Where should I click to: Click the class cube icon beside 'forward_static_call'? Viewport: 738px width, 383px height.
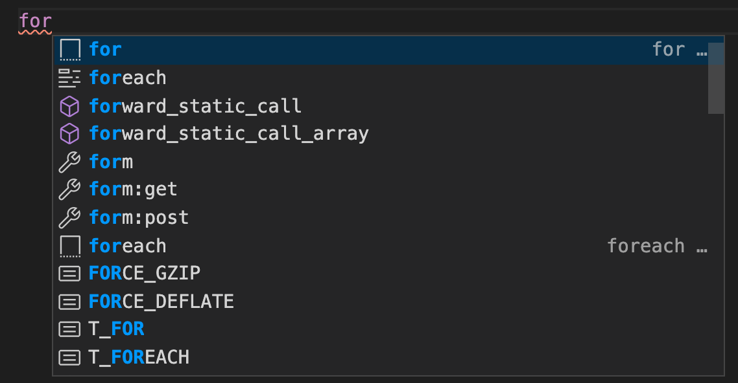69,105
